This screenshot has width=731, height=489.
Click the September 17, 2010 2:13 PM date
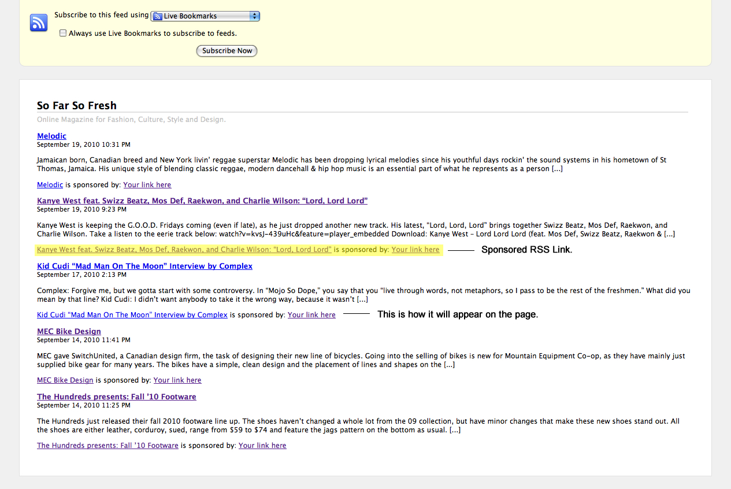coord(81,275)
